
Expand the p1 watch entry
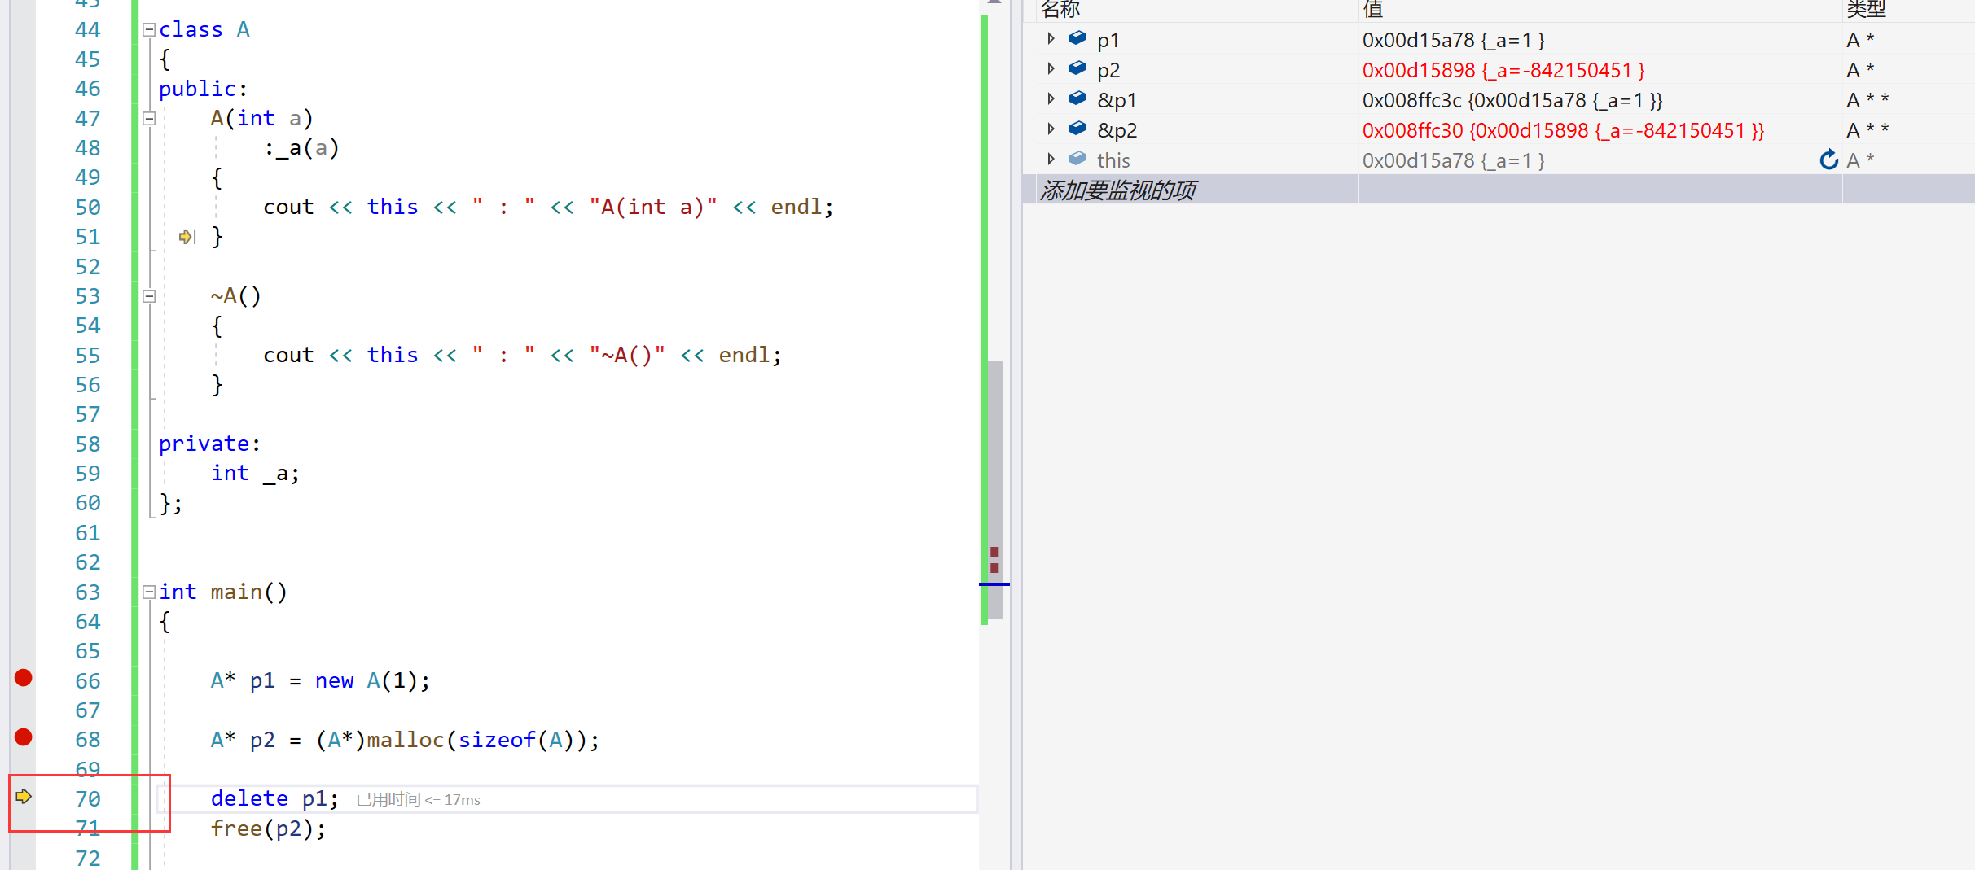click(1051, 39)
